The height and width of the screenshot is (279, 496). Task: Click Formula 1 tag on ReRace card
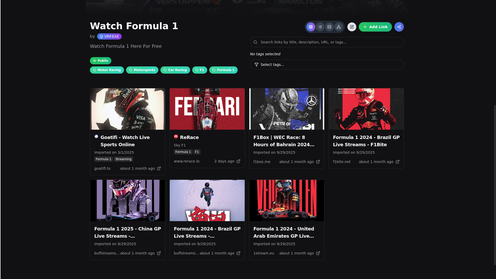tap(183, 152)
